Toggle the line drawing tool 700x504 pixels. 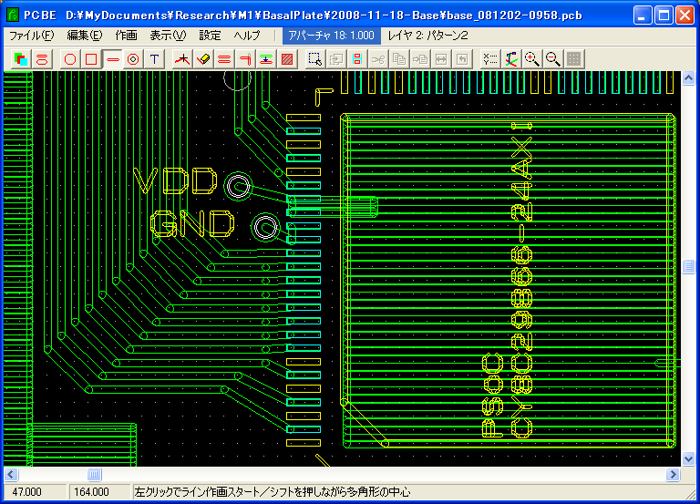[112, 59]
